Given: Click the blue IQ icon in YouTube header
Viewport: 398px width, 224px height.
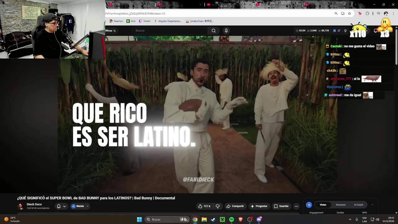Looking at the screenshot, I should click(x=334, y=30).
